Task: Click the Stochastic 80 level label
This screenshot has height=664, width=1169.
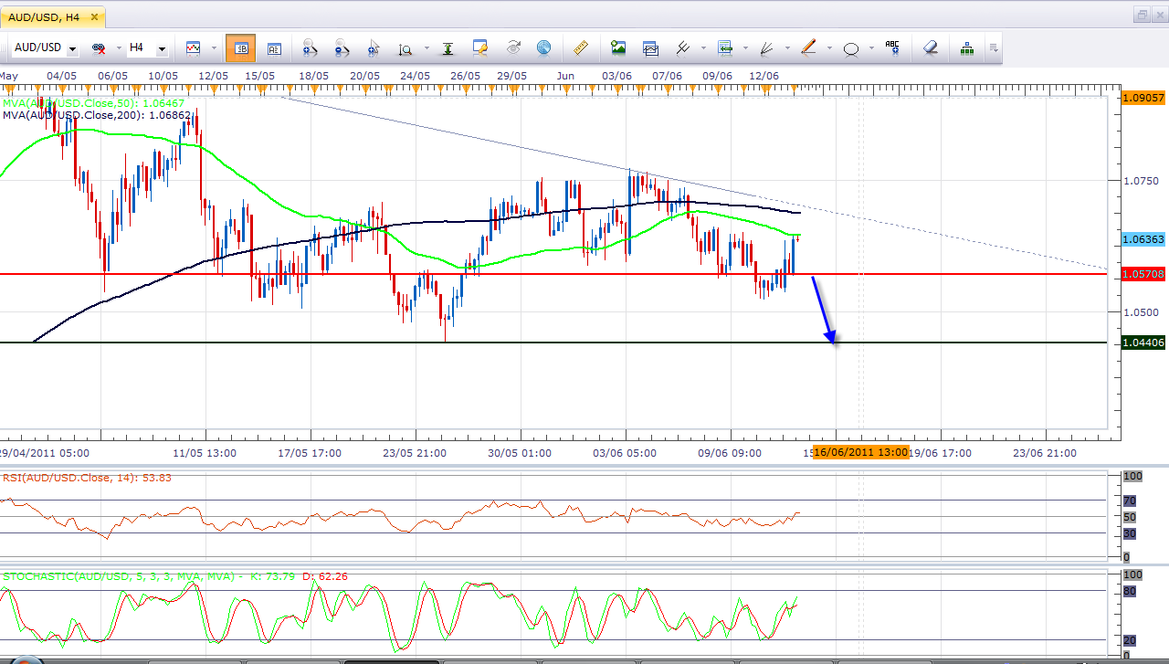Action: 1129,591
